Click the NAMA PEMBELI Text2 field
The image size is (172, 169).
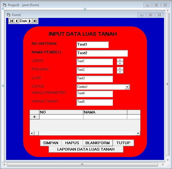pos(102,53)
